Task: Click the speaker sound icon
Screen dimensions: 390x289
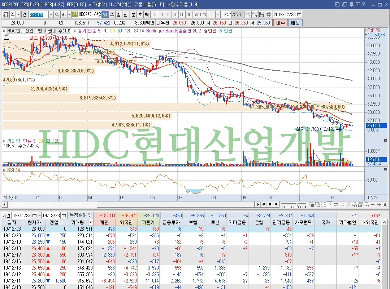Action: (x=64, y=14)
